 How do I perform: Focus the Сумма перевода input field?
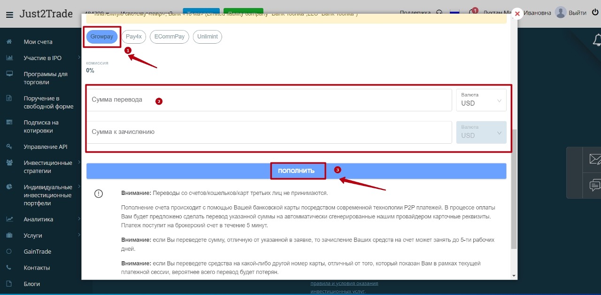tap(269, 100)
